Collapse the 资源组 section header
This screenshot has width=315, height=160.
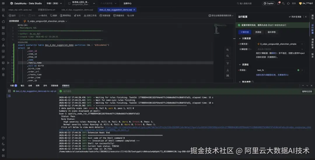coord(244,65)
